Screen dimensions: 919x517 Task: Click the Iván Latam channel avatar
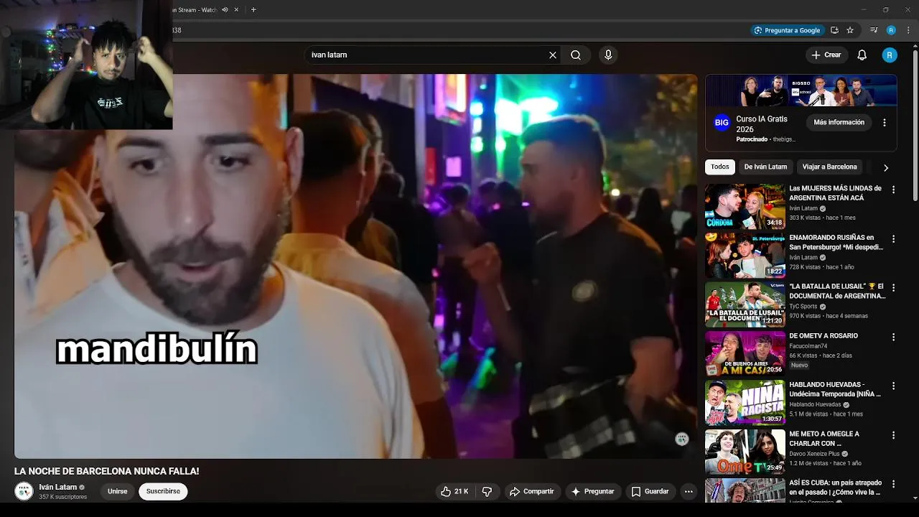(x=24, y=491)
